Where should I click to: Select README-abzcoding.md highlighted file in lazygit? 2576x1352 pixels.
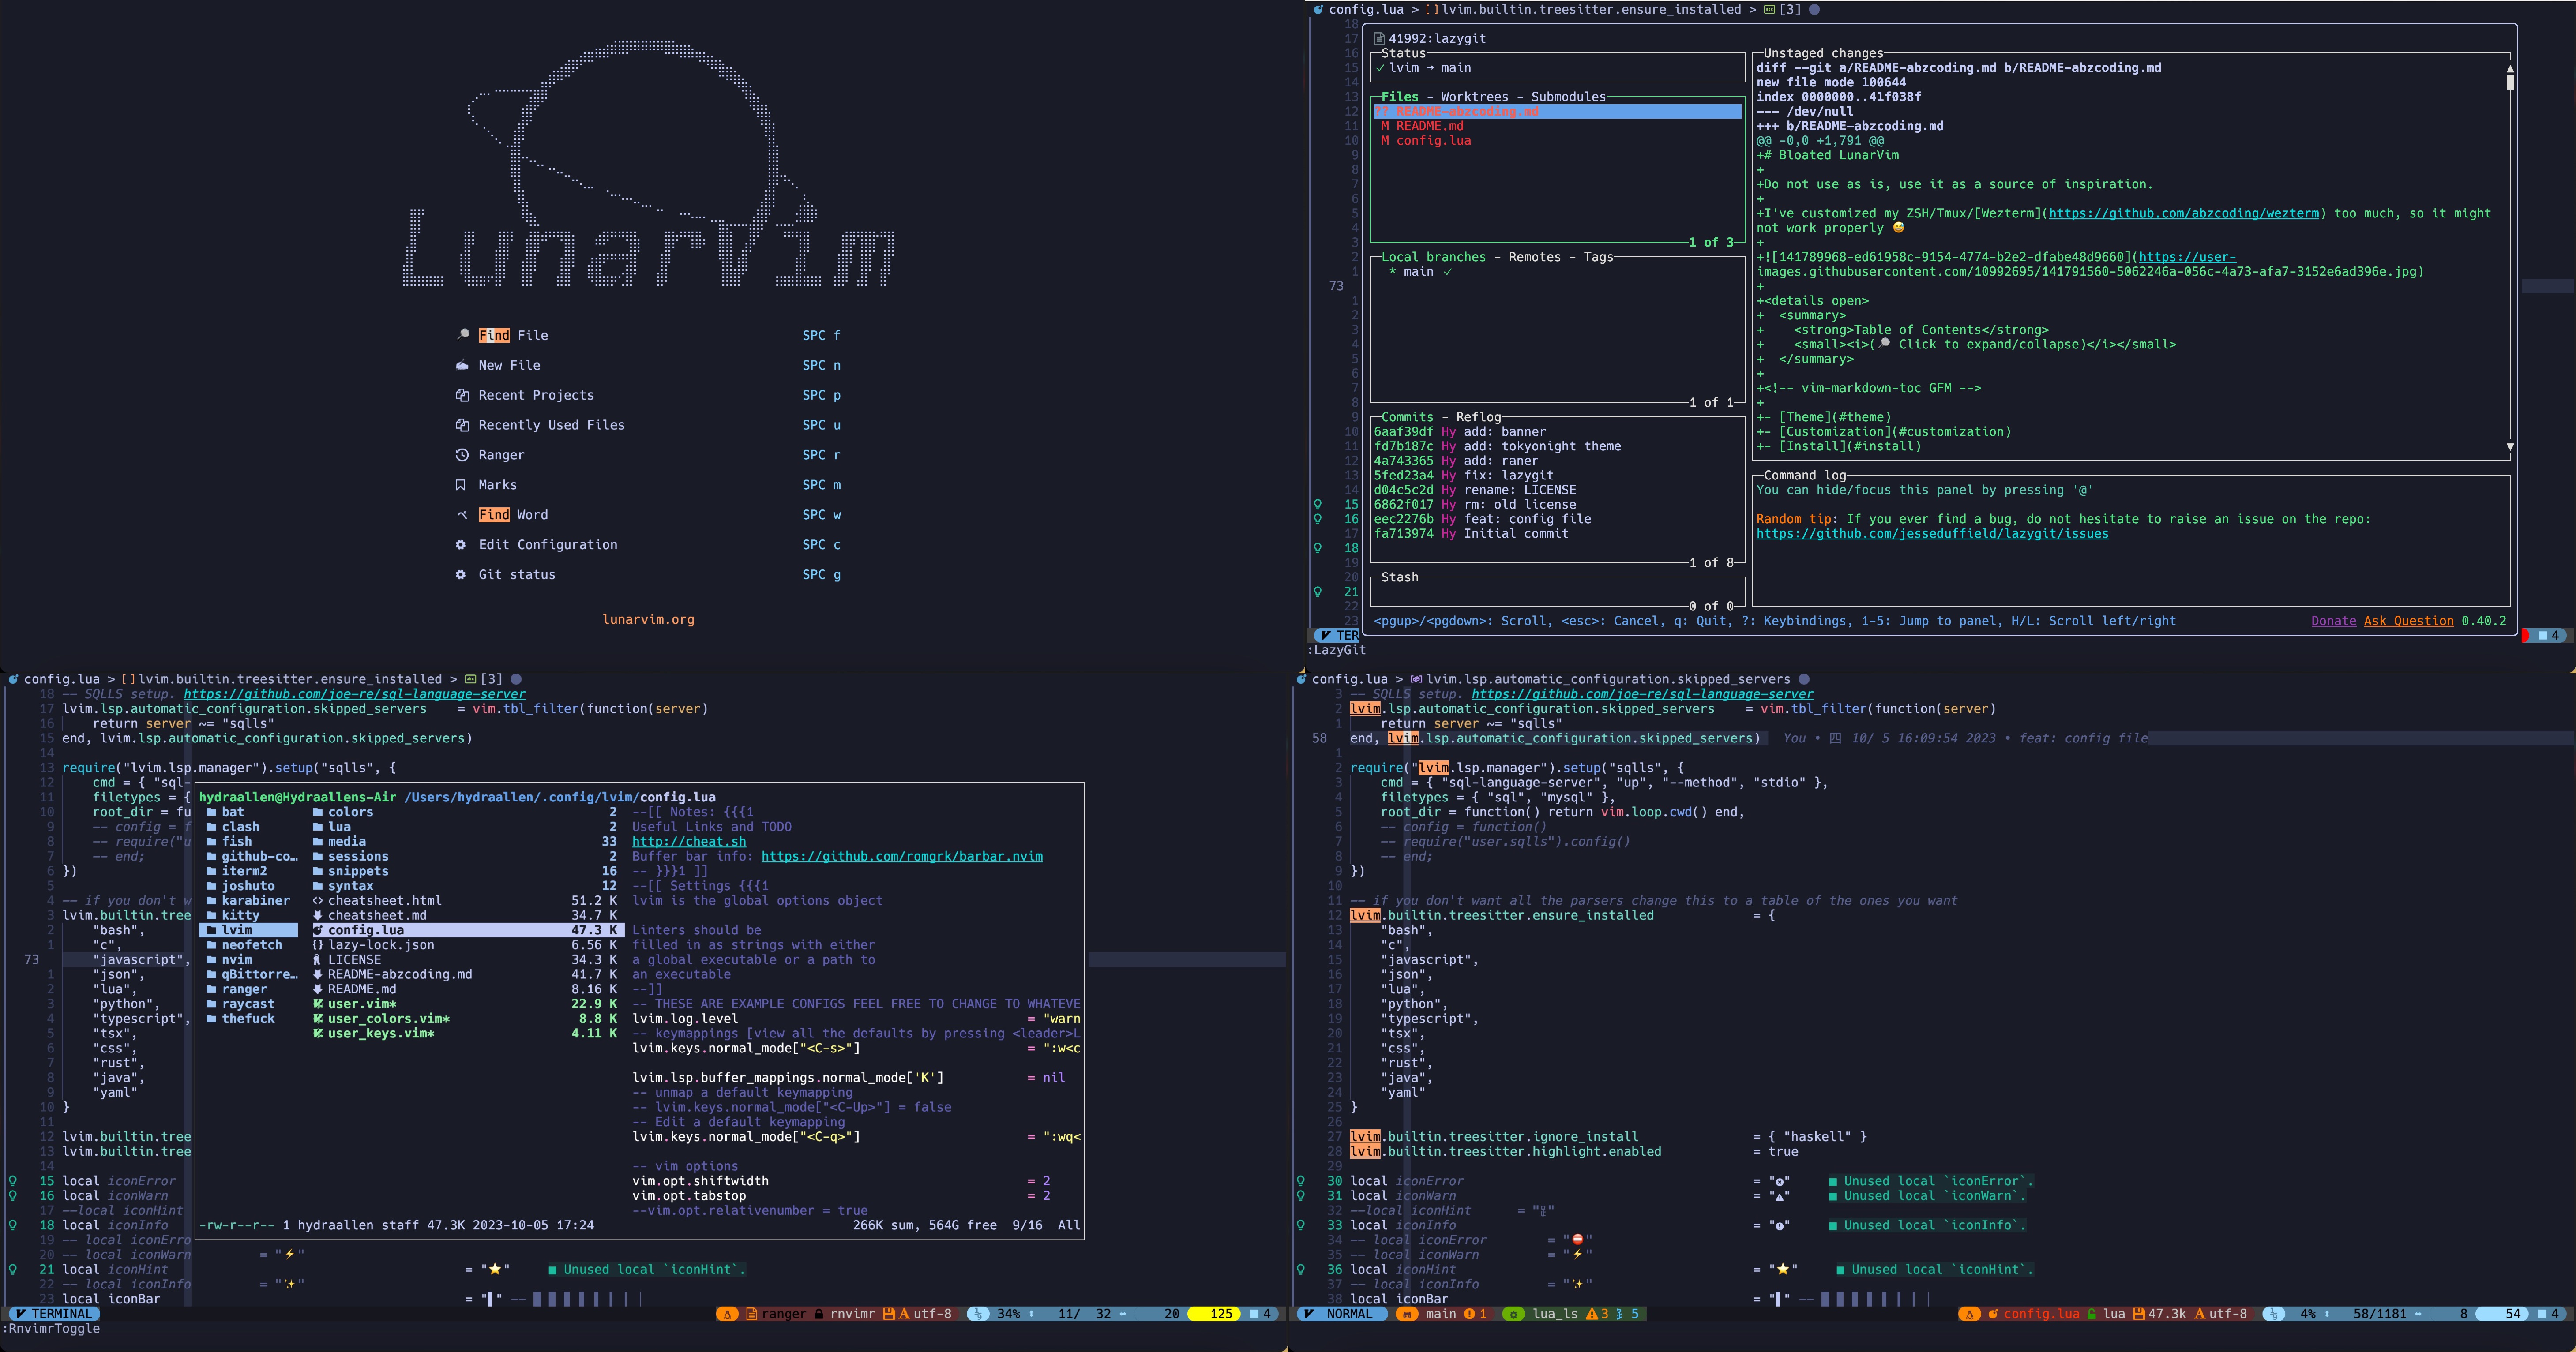tap(1558, 112)
